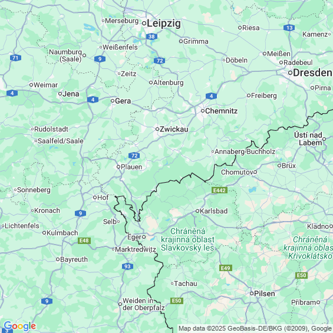Select the Leipzig city label
The height and width of the screenshot is (333, 333).
pos(164,24)
